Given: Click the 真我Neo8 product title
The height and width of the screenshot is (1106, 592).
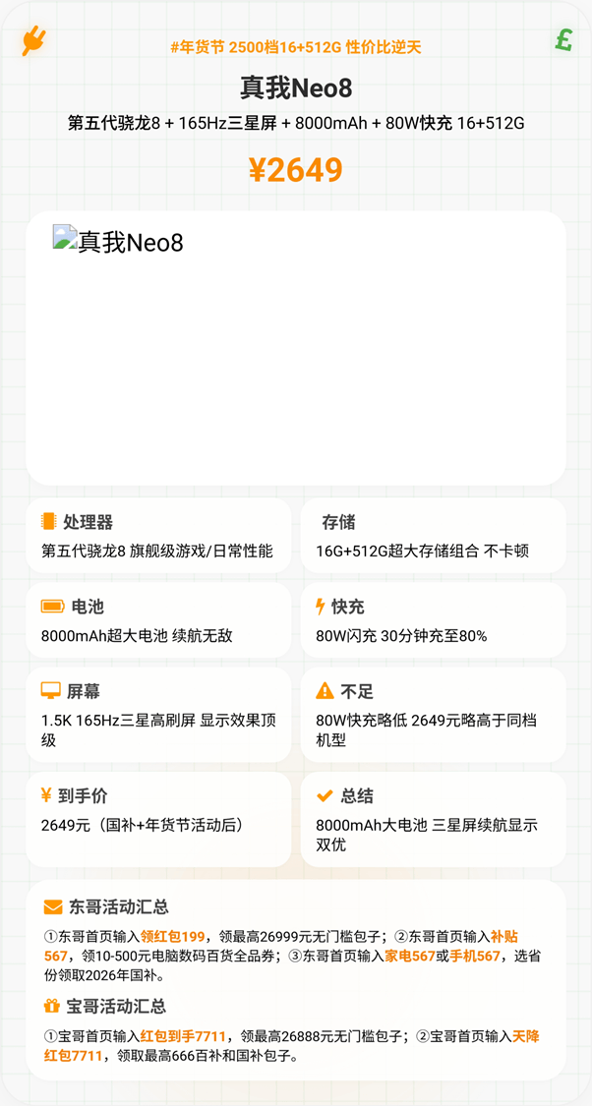Looking at the screenshot, I should coord(295,88).
